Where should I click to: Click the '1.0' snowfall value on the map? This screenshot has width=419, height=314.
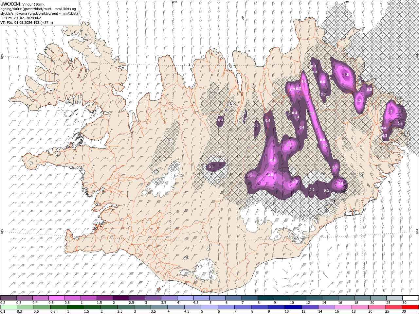304,82
